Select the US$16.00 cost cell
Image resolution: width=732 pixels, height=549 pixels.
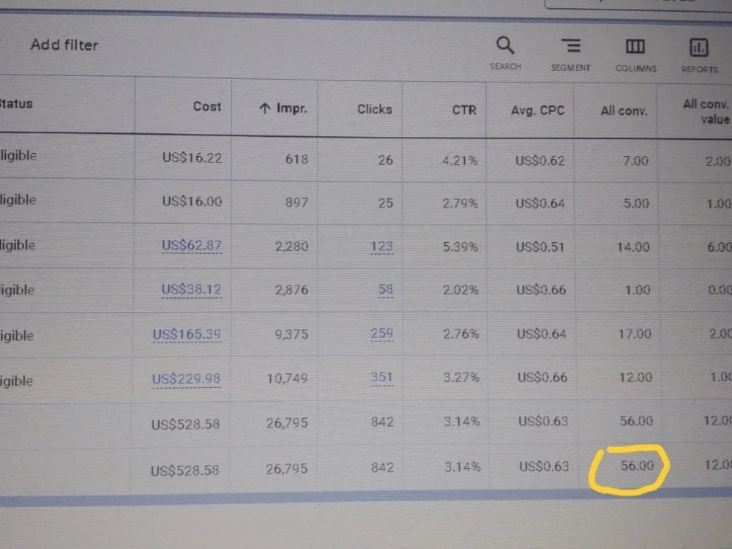pyautogui.click(x=192, y=201)
